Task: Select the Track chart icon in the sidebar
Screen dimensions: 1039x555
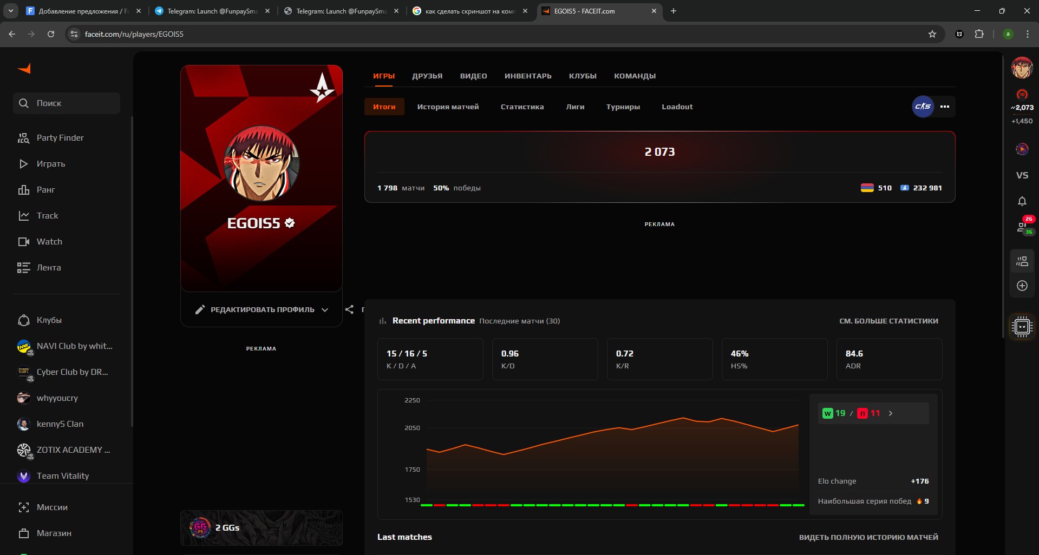Action: click(24, 215)
